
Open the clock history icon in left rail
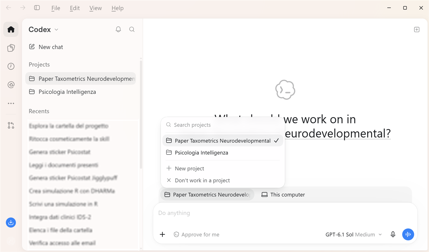coord(11,66)
